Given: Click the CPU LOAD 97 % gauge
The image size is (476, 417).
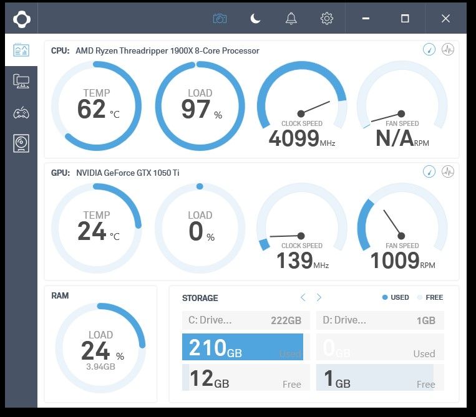Looking at the screenshot, I should [x=200, y=106].
